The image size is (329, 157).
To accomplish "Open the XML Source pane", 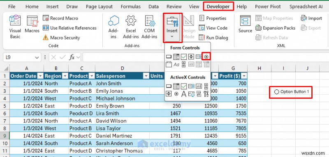I will point(245,24).
